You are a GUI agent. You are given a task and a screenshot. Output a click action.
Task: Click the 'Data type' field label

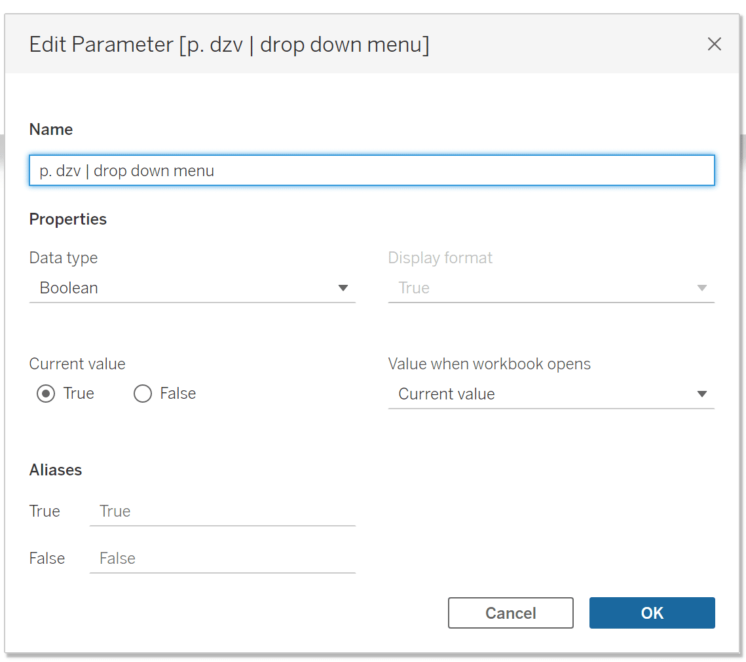pos(64,258)
